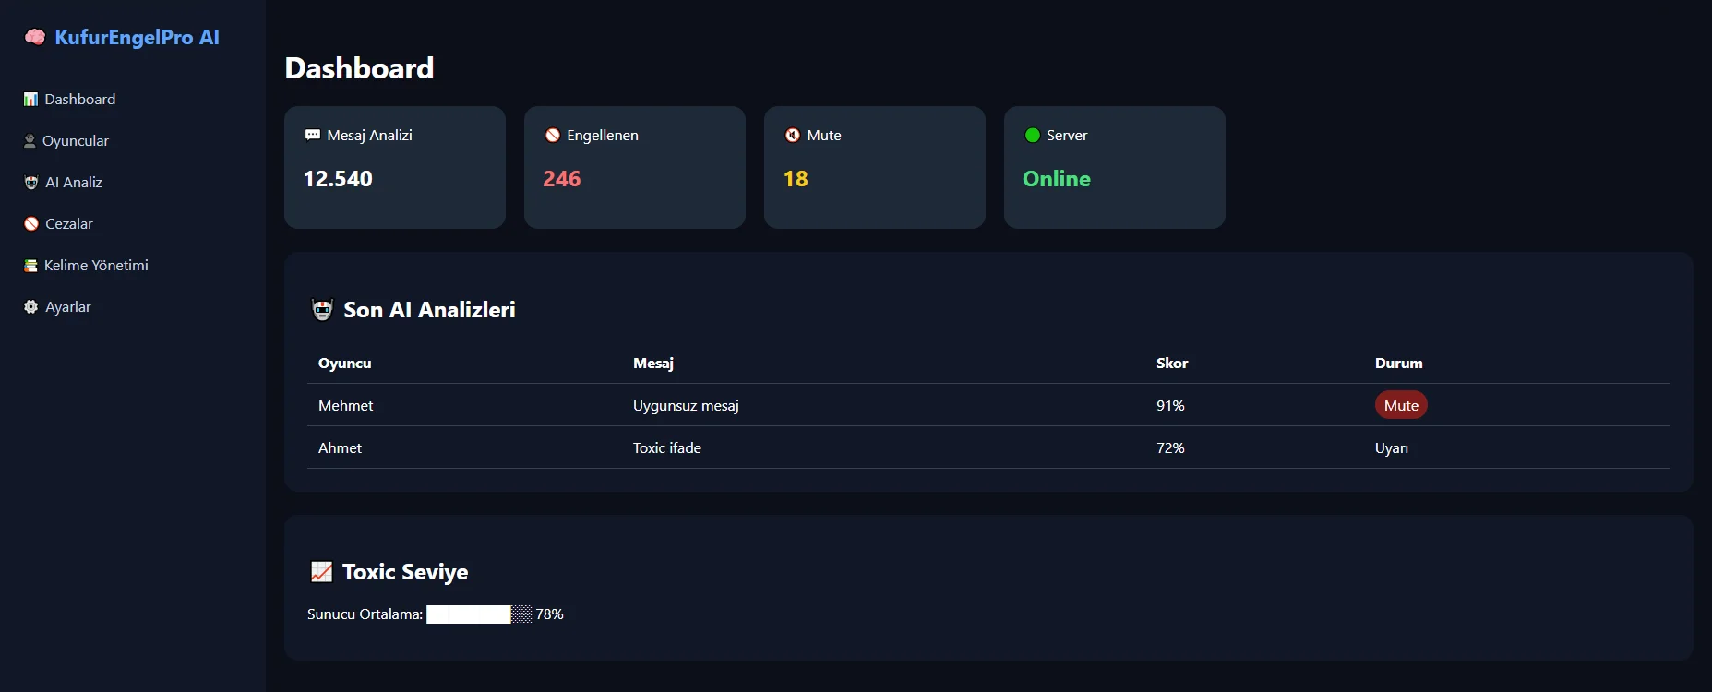This screenshot has height=692, width=1712.
Task: Click the Durum column header
Action: 1399,364
